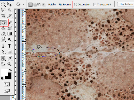134x100 pixels.
Task: Select the Elliptical Marquee tool
Action: 3,4
